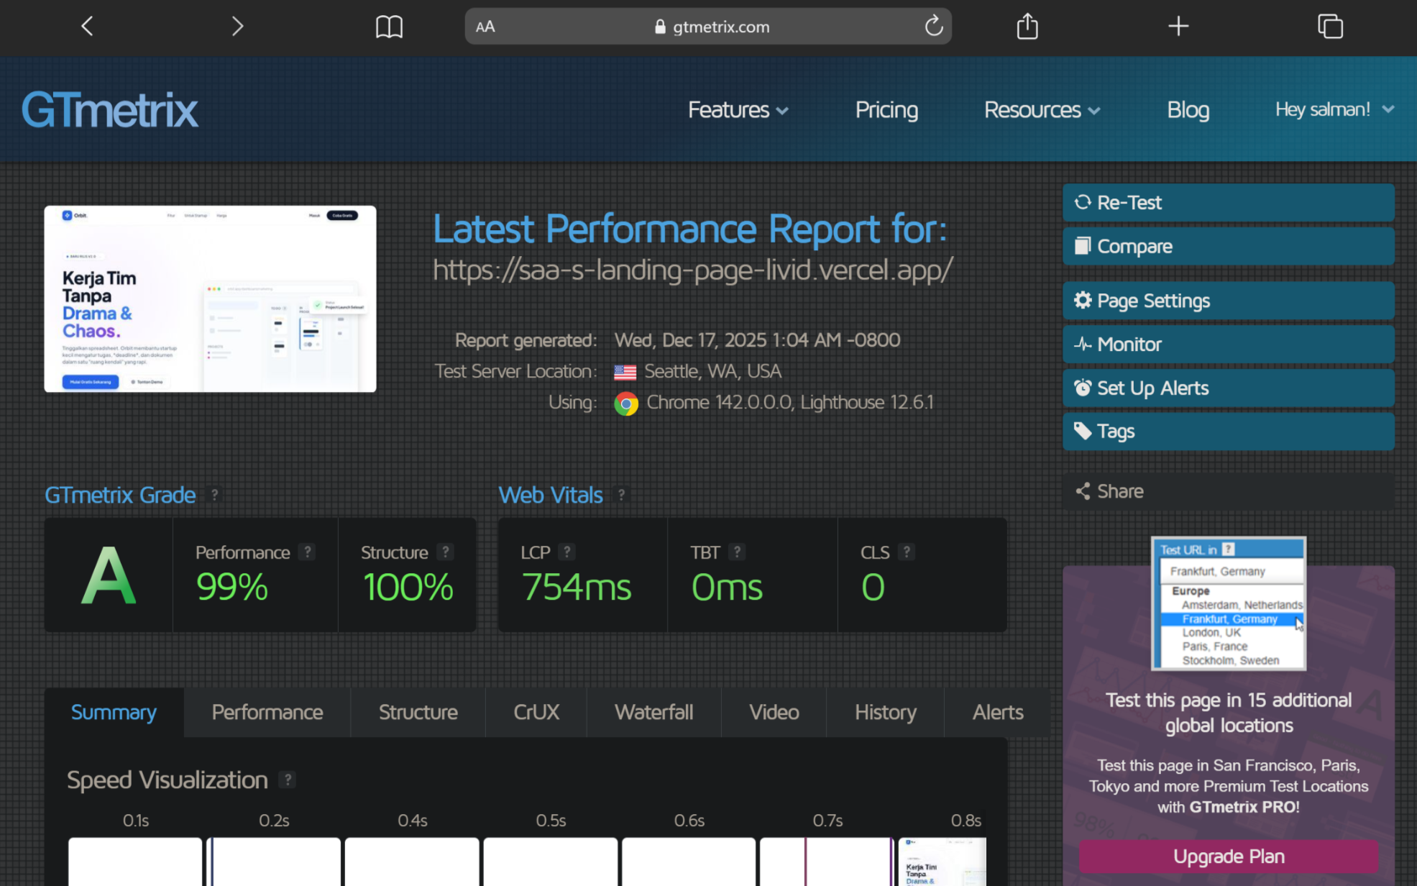
Task: Tap the Safari share icon
Action: point(1027,27)
